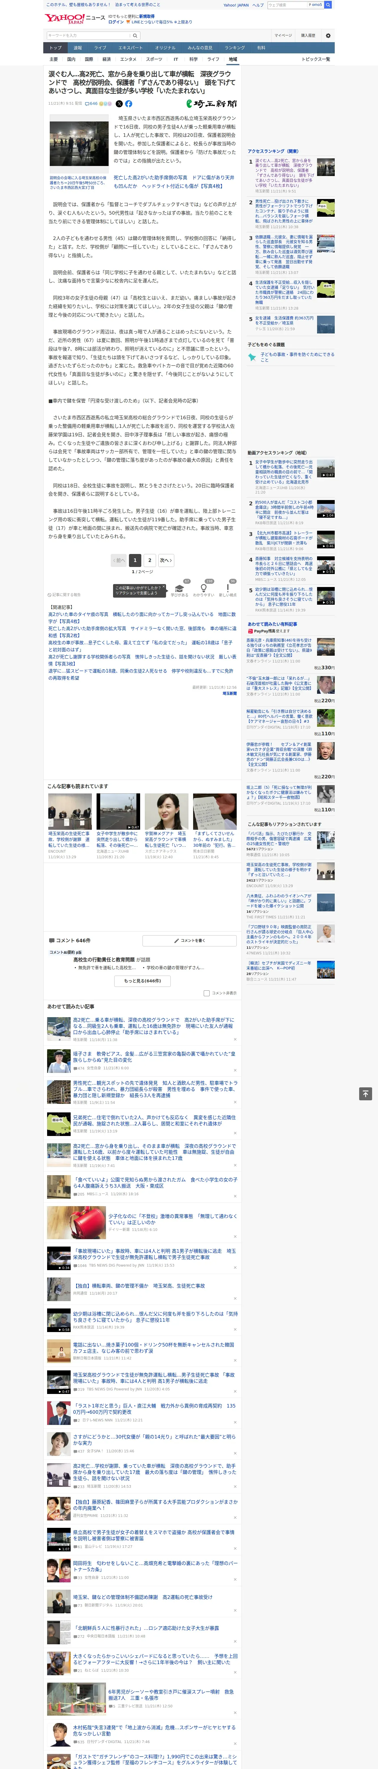
Task: Open the ランキング tab
Action: [x=235, y=47]
